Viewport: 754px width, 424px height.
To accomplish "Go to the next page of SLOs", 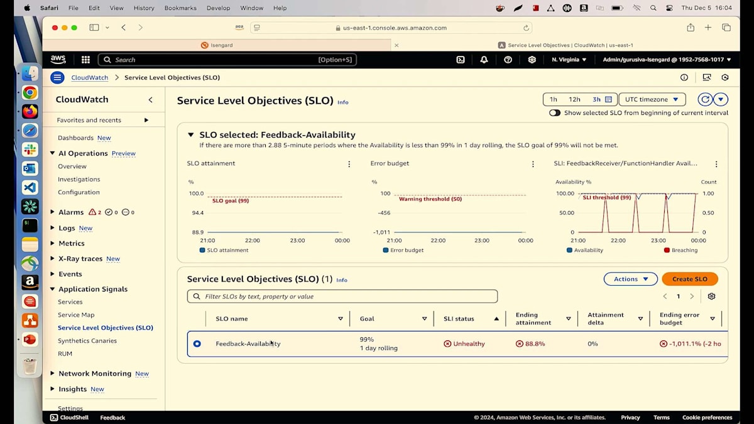I will click(x=692, y=296).
